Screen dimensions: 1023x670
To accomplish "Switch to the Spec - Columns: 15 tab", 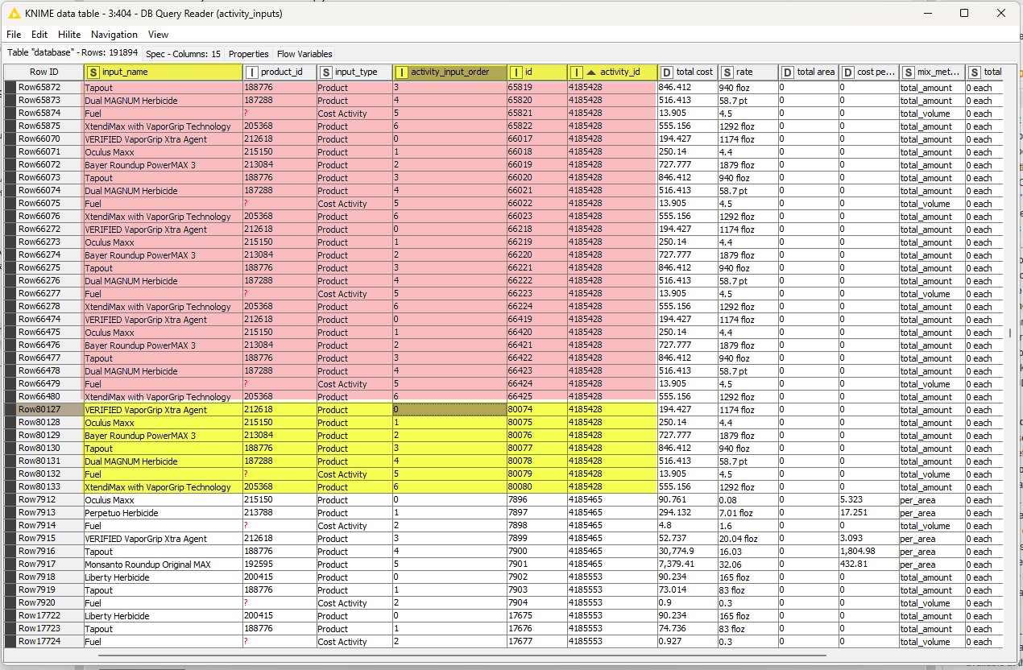I will pyautogui.click(x=183, y=54).
